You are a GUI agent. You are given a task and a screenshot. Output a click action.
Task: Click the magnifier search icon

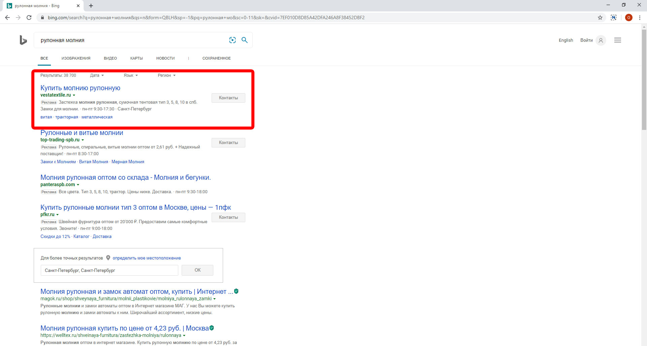[245, 40]
